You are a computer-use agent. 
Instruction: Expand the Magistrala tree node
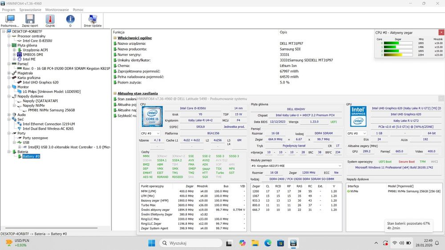[x=9, y=73]
